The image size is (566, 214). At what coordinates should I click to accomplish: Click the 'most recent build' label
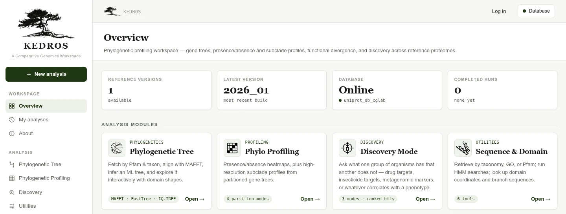pyautogui.click(x=246, y=101)
